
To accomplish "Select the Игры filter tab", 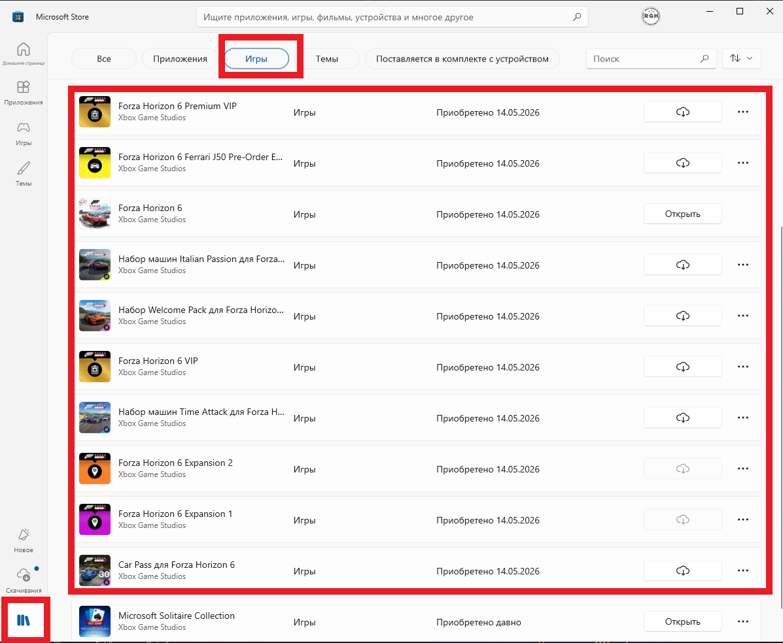I will [x=256, y=58].
